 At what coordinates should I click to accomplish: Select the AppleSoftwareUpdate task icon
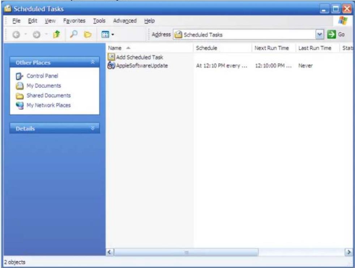(x=111, y=66)
